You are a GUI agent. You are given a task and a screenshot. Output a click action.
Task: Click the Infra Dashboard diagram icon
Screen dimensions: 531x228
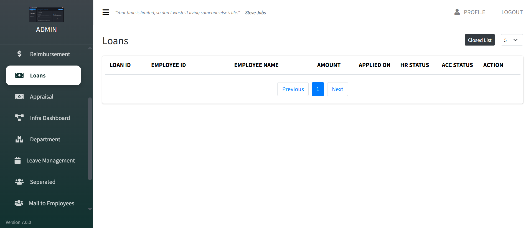tap(19, 118)
